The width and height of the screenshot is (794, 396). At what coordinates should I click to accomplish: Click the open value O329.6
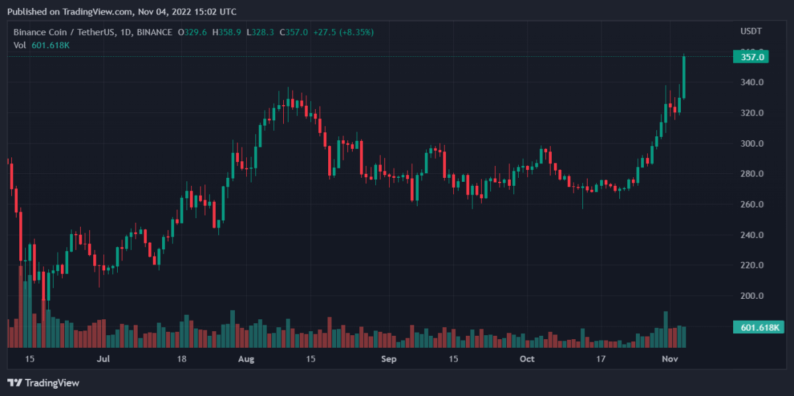pos(193,32)
